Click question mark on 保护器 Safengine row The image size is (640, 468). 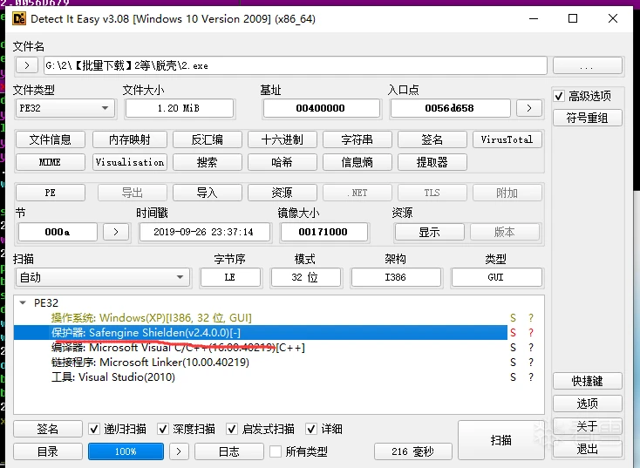click(531, 333)
